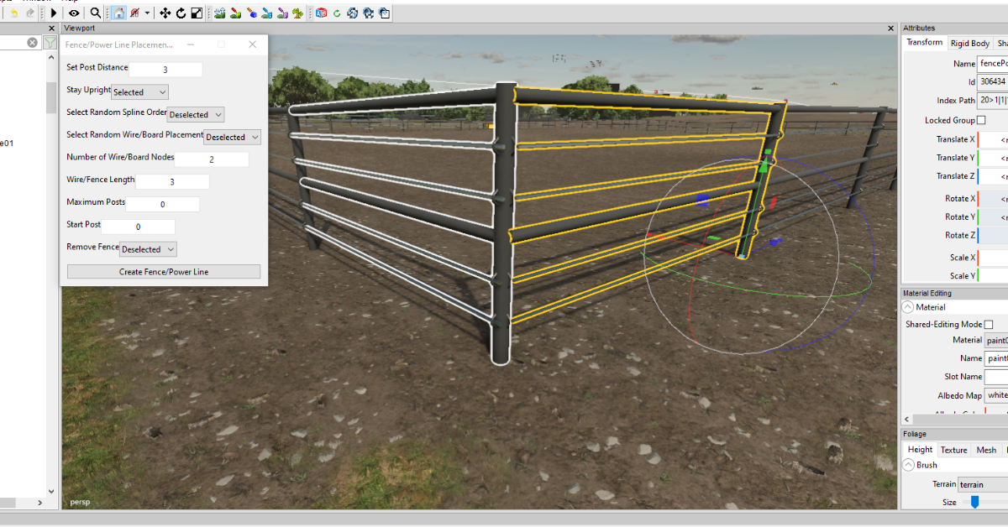Click the eye visibility toolbar icon
Viewport: 1008px width, 527px height.
tap(74, 13)
